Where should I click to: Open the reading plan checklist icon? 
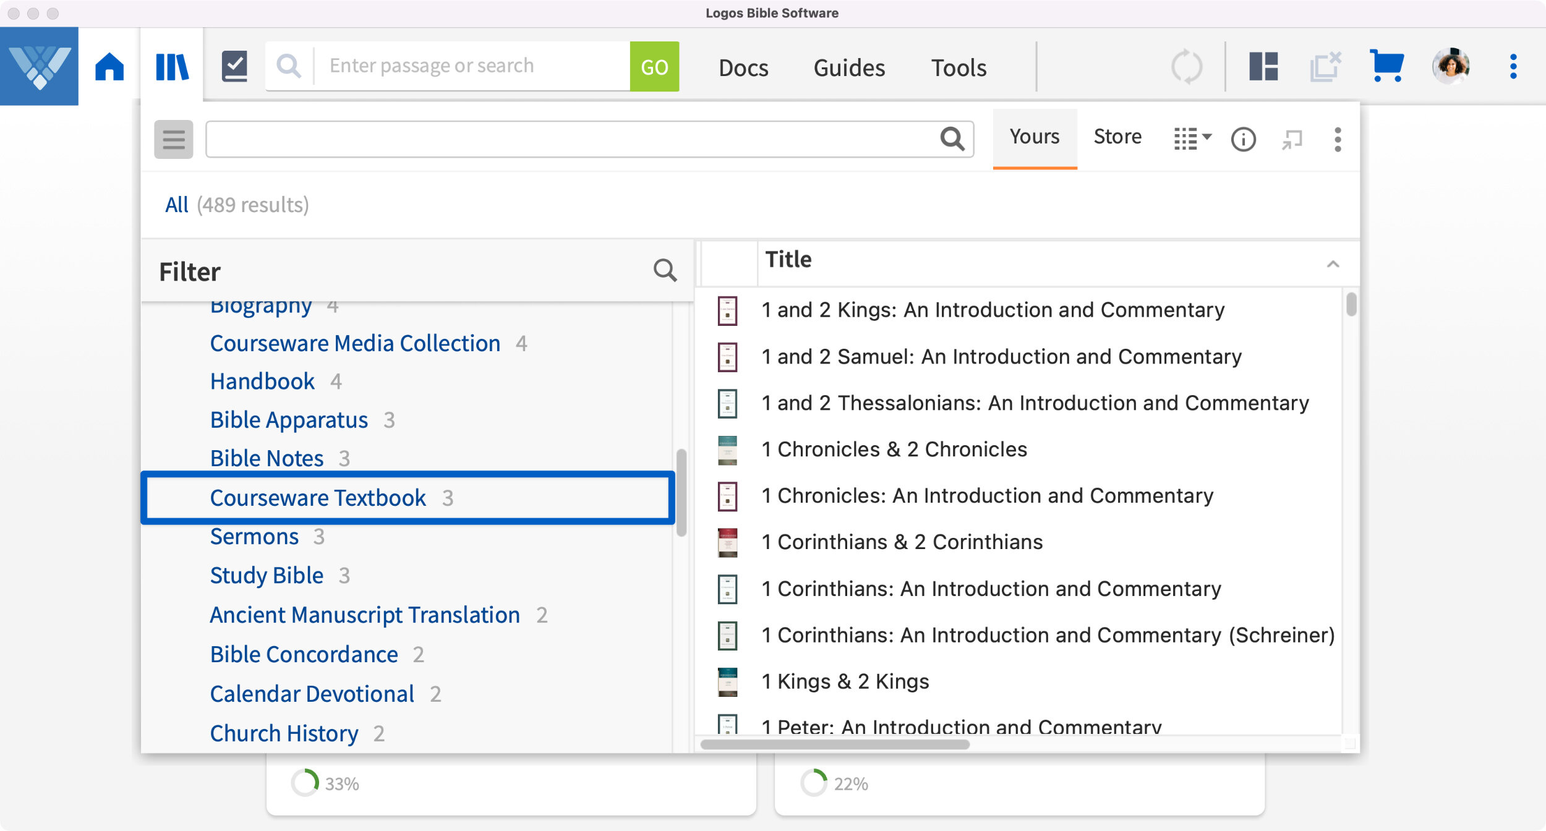point(235,67)
